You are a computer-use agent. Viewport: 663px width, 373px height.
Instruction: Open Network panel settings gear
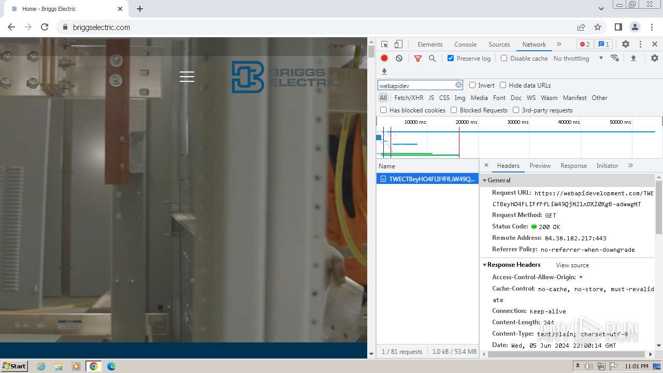655,59
